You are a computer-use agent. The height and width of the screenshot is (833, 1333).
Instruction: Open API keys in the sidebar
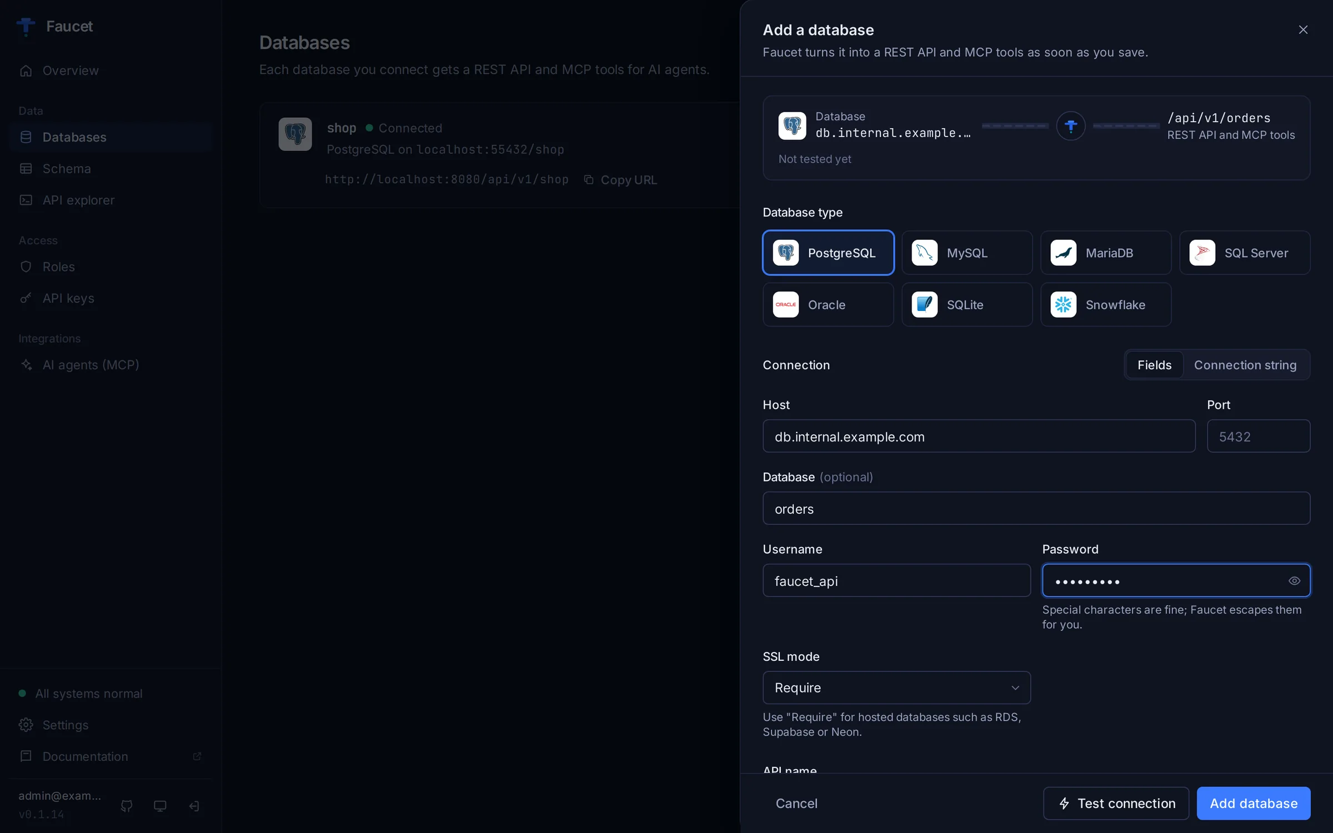click(x=111, y=298)
